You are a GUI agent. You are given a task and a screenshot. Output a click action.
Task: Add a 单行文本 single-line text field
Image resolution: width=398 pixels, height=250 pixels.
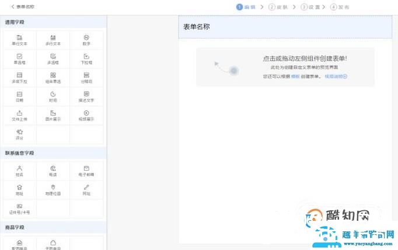click(19, 40)
